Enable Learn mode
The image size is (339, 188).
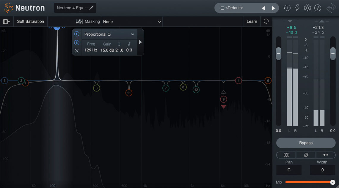(252, 21)
